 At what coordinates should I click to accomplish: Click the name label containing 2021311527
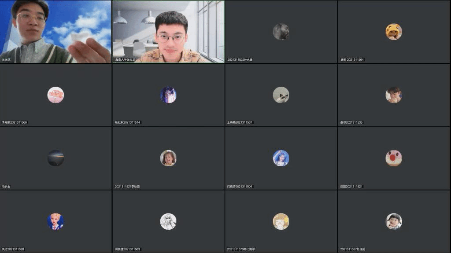(x=127, y=187)
